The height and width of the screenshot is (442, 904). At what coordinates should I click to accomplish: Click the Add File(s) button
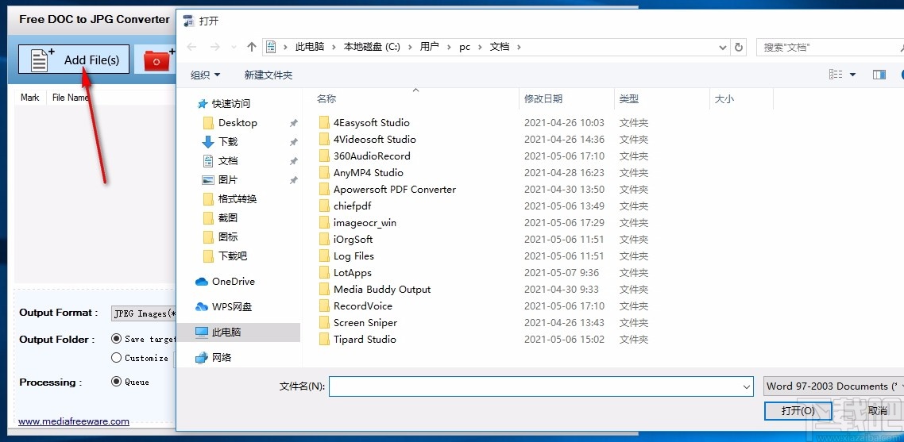(74, 60)
